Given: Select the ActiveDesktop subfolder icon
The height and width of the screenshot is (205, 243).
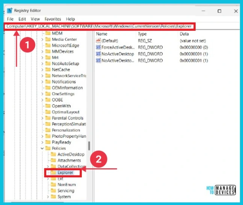Looking at the screenshot, I should (x=53, y=154).
